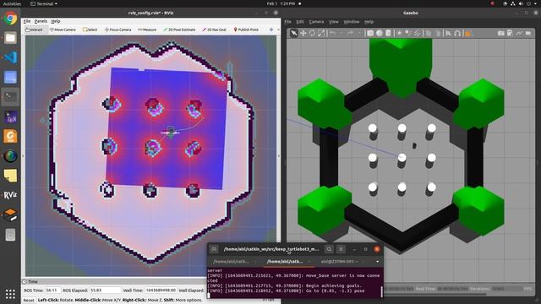Viewport: 541px width, 304px height.
Task: Choose Gazebo translate mode tool
Action: click(x=303, y=33)
